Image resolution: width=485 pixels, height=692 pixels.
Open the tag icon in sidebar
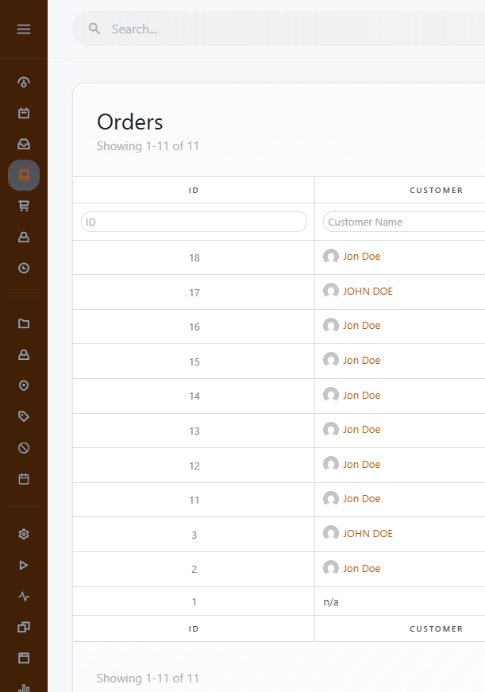click(23, 416)
